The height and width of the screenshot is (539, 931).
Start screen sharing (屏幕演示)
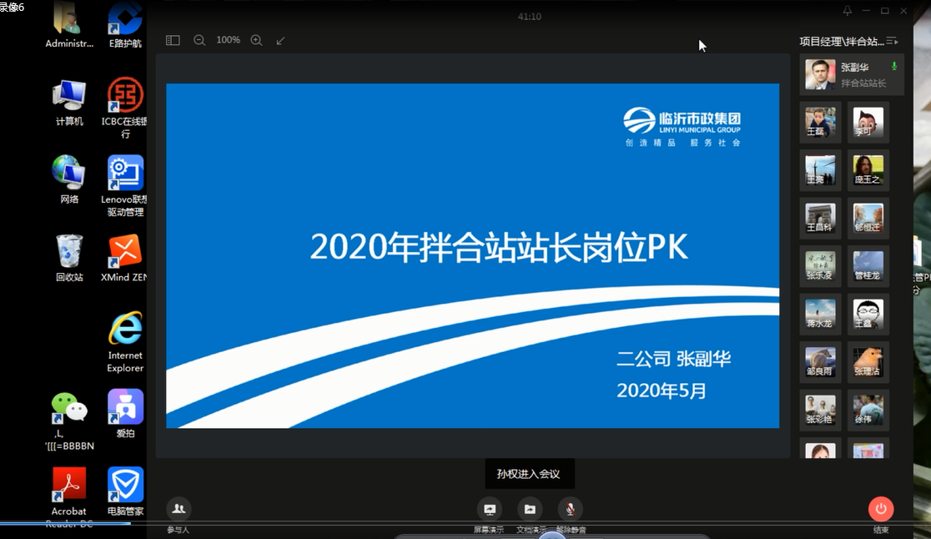pos(489,509)
